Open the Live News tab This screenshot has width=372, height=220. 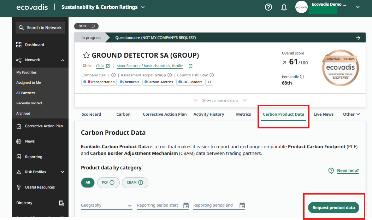[x=324, y=114]
